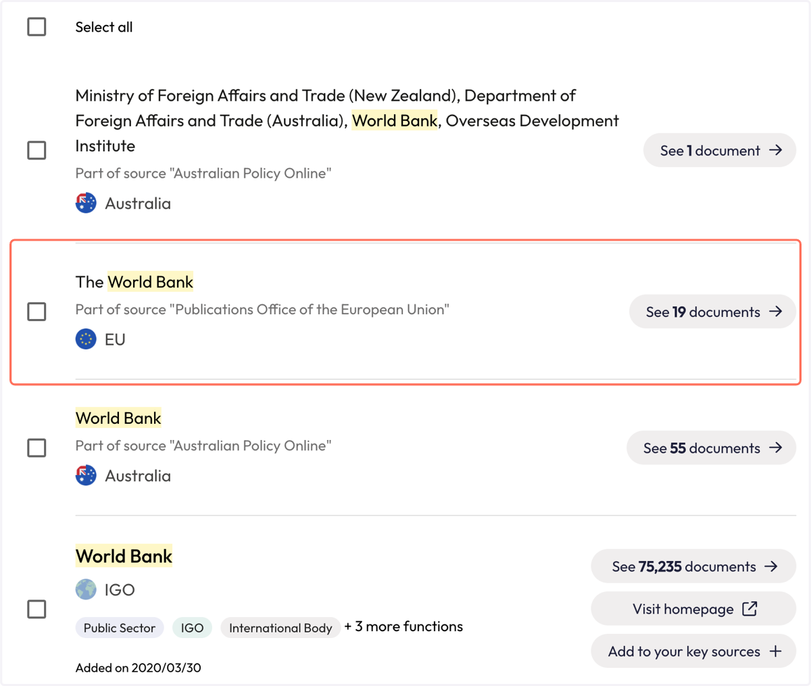Open the Ministry of Foreign Affairs and Trade title
The width and height of the screenshot is (811, 686).
(347, 120)
